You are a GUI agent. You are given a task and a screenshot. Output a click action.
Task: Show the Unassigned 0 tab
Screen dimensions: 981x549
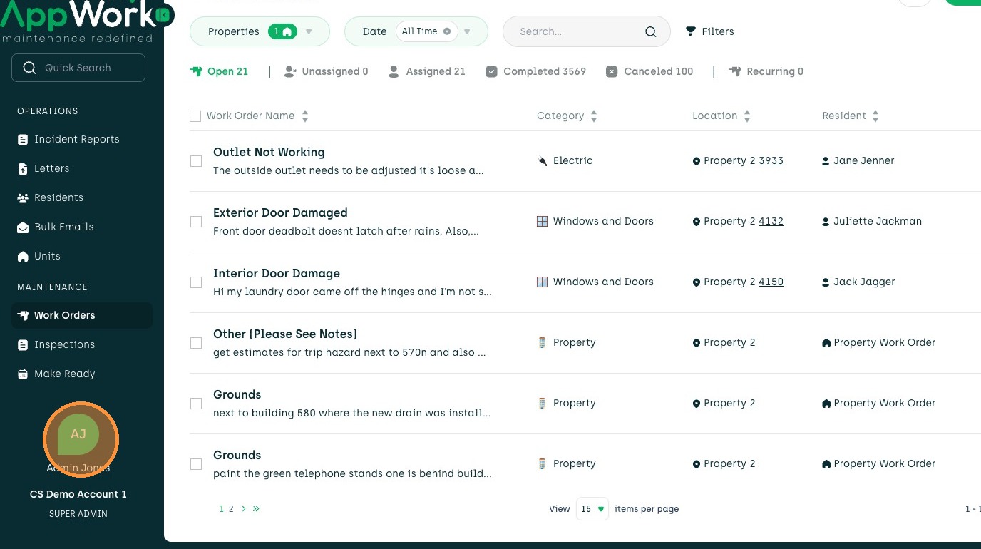(326, 71)
